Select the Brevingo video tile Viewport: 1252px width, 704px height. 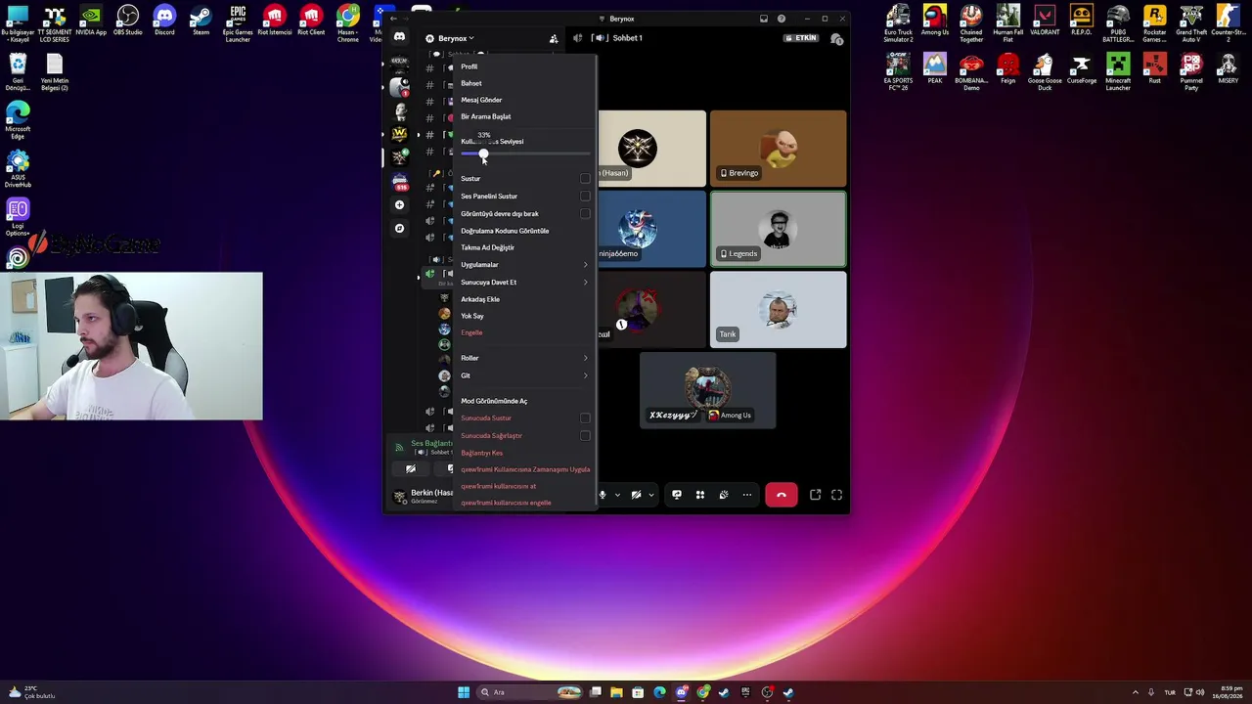point(778,148)
